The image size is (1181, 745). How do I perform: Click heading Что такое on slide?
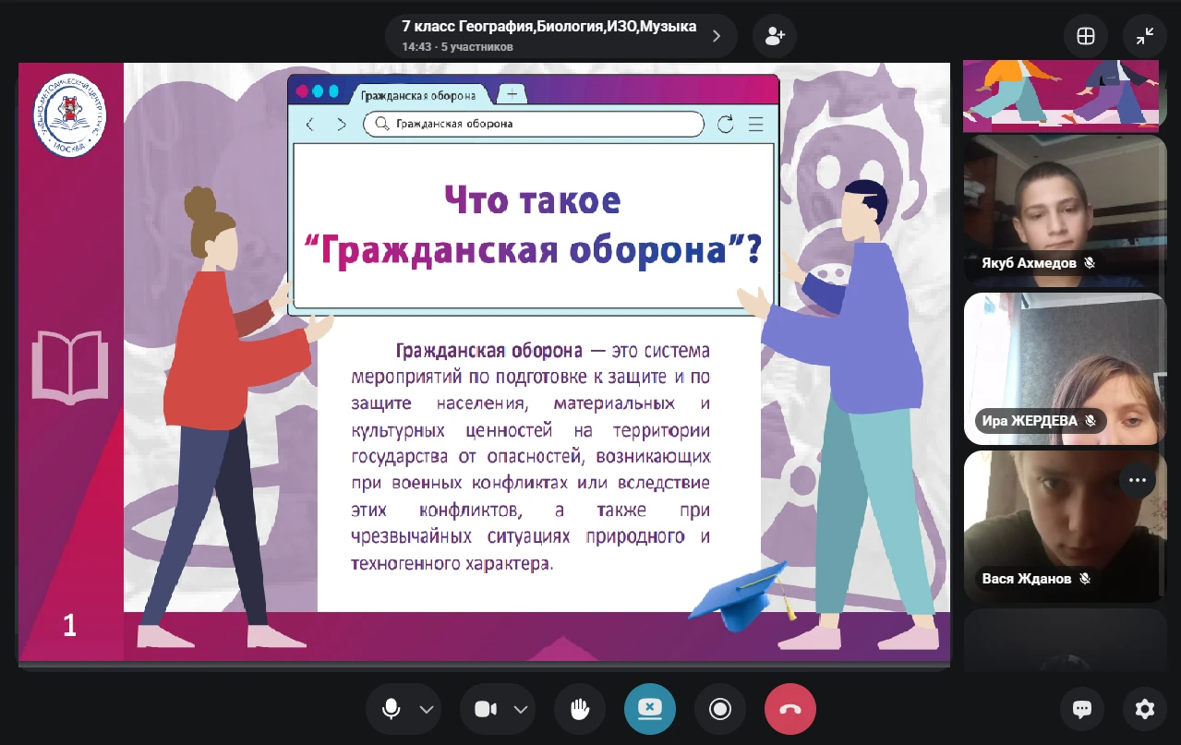point(533,199)
